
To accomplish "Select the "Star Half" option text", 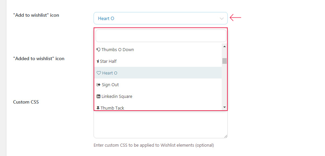I will tap(108, 61).
